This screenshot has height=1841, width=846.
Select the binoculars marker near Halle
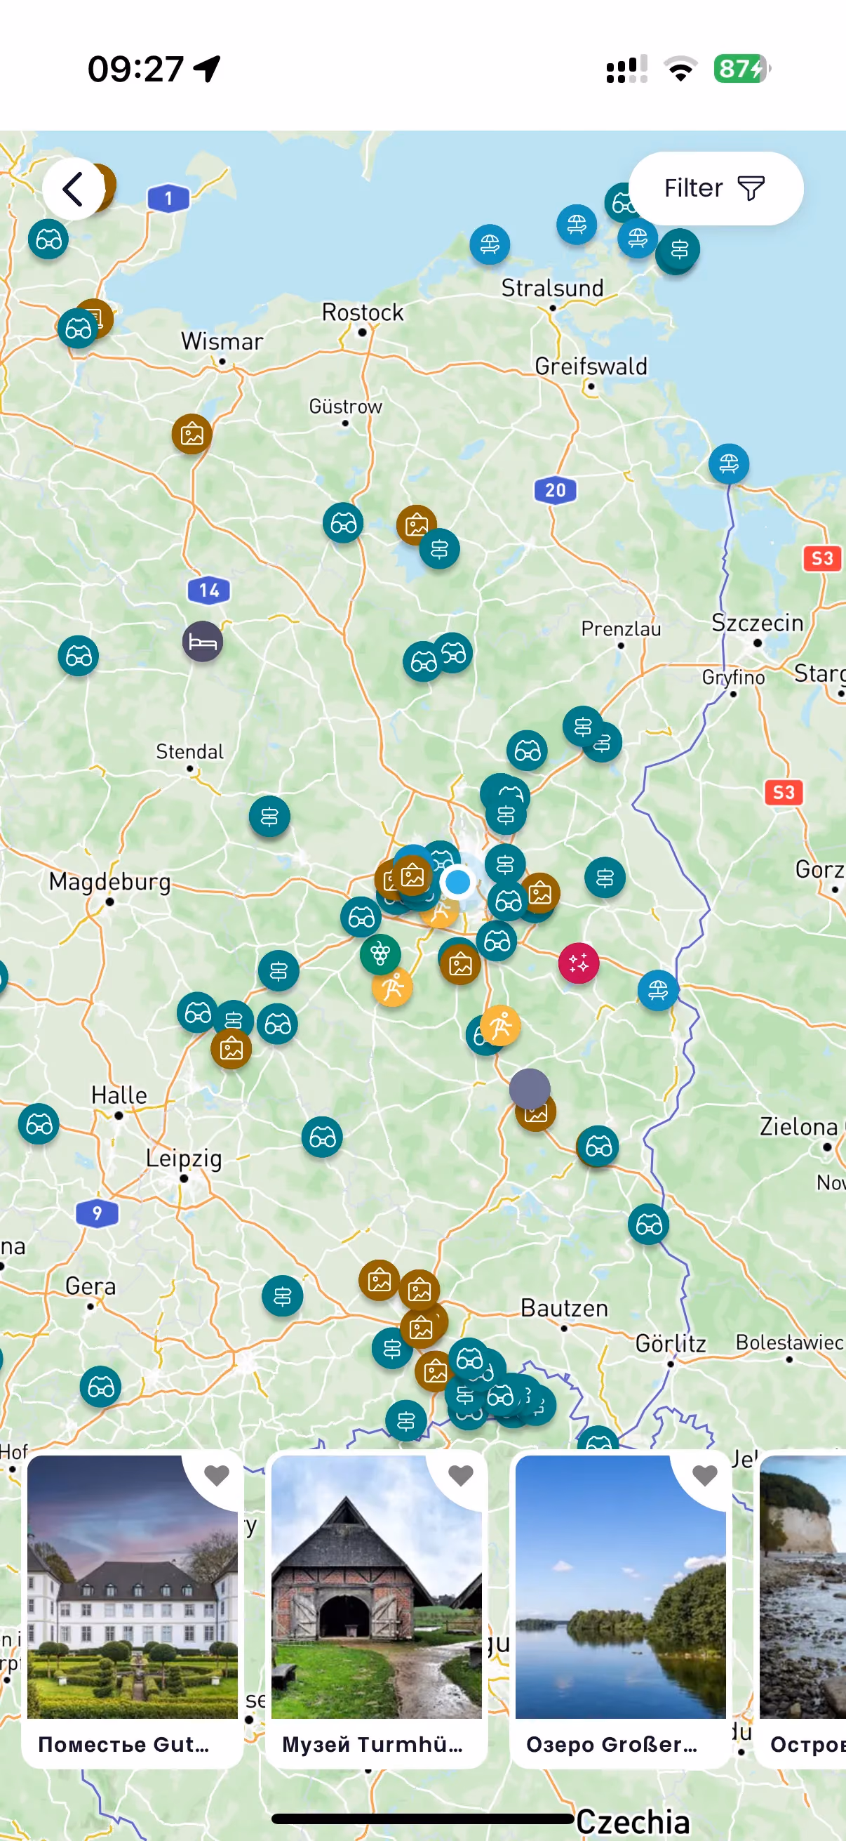click(39, 1124)
